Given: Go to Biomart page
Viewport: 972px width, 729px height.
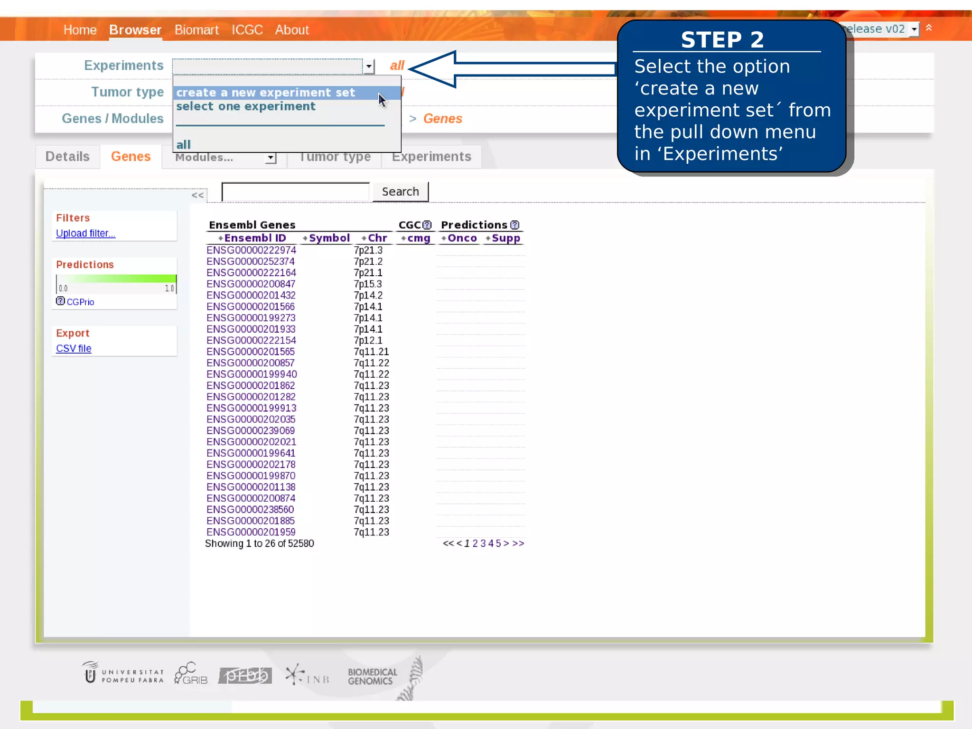Looking at the screenshot, I should point(196,30).
